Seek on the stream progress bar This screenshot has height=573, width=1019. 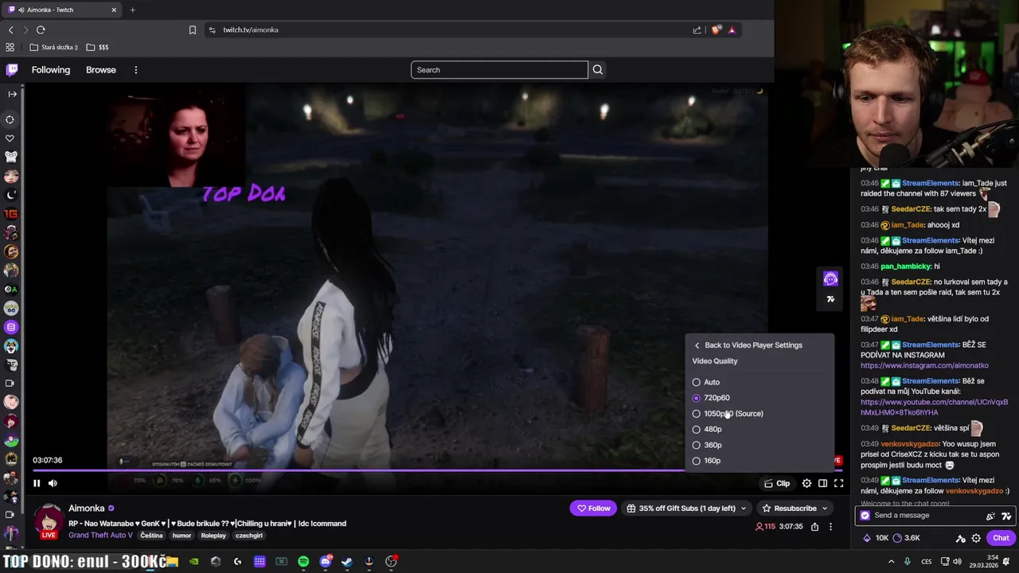click(436, 470)
